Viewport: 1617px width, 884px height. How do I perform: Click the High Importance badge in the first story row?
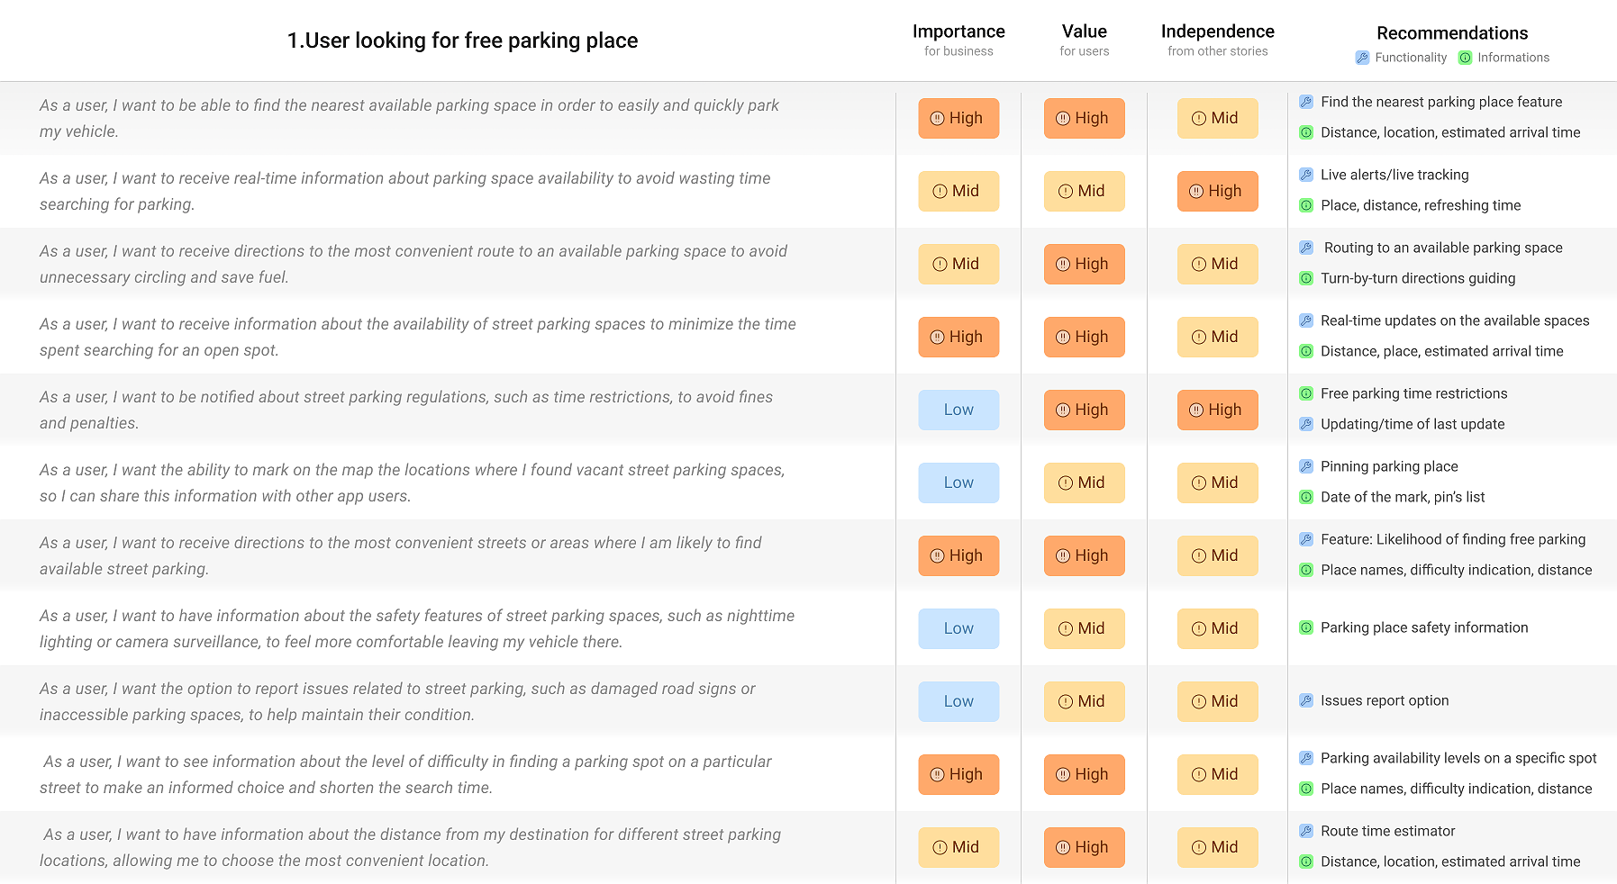[x=958, y=118]
